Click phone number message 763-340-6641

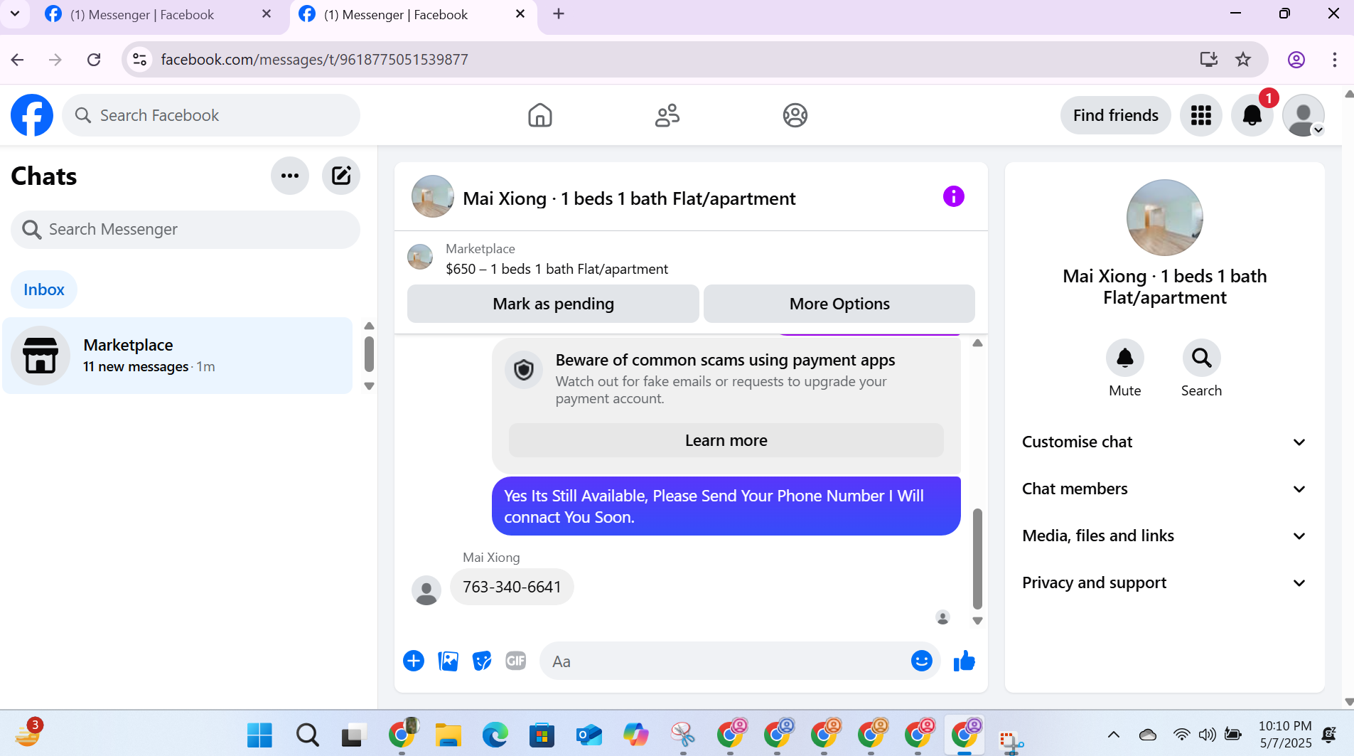512,587
